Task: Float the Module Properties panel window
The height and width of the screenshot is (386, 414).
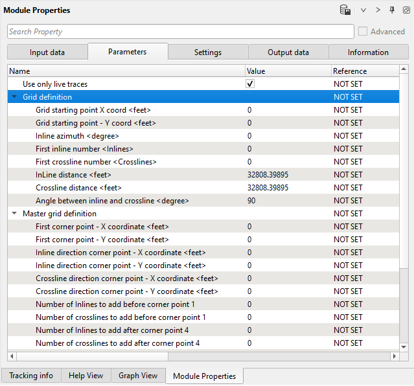Action: click(x=405, y=10)
